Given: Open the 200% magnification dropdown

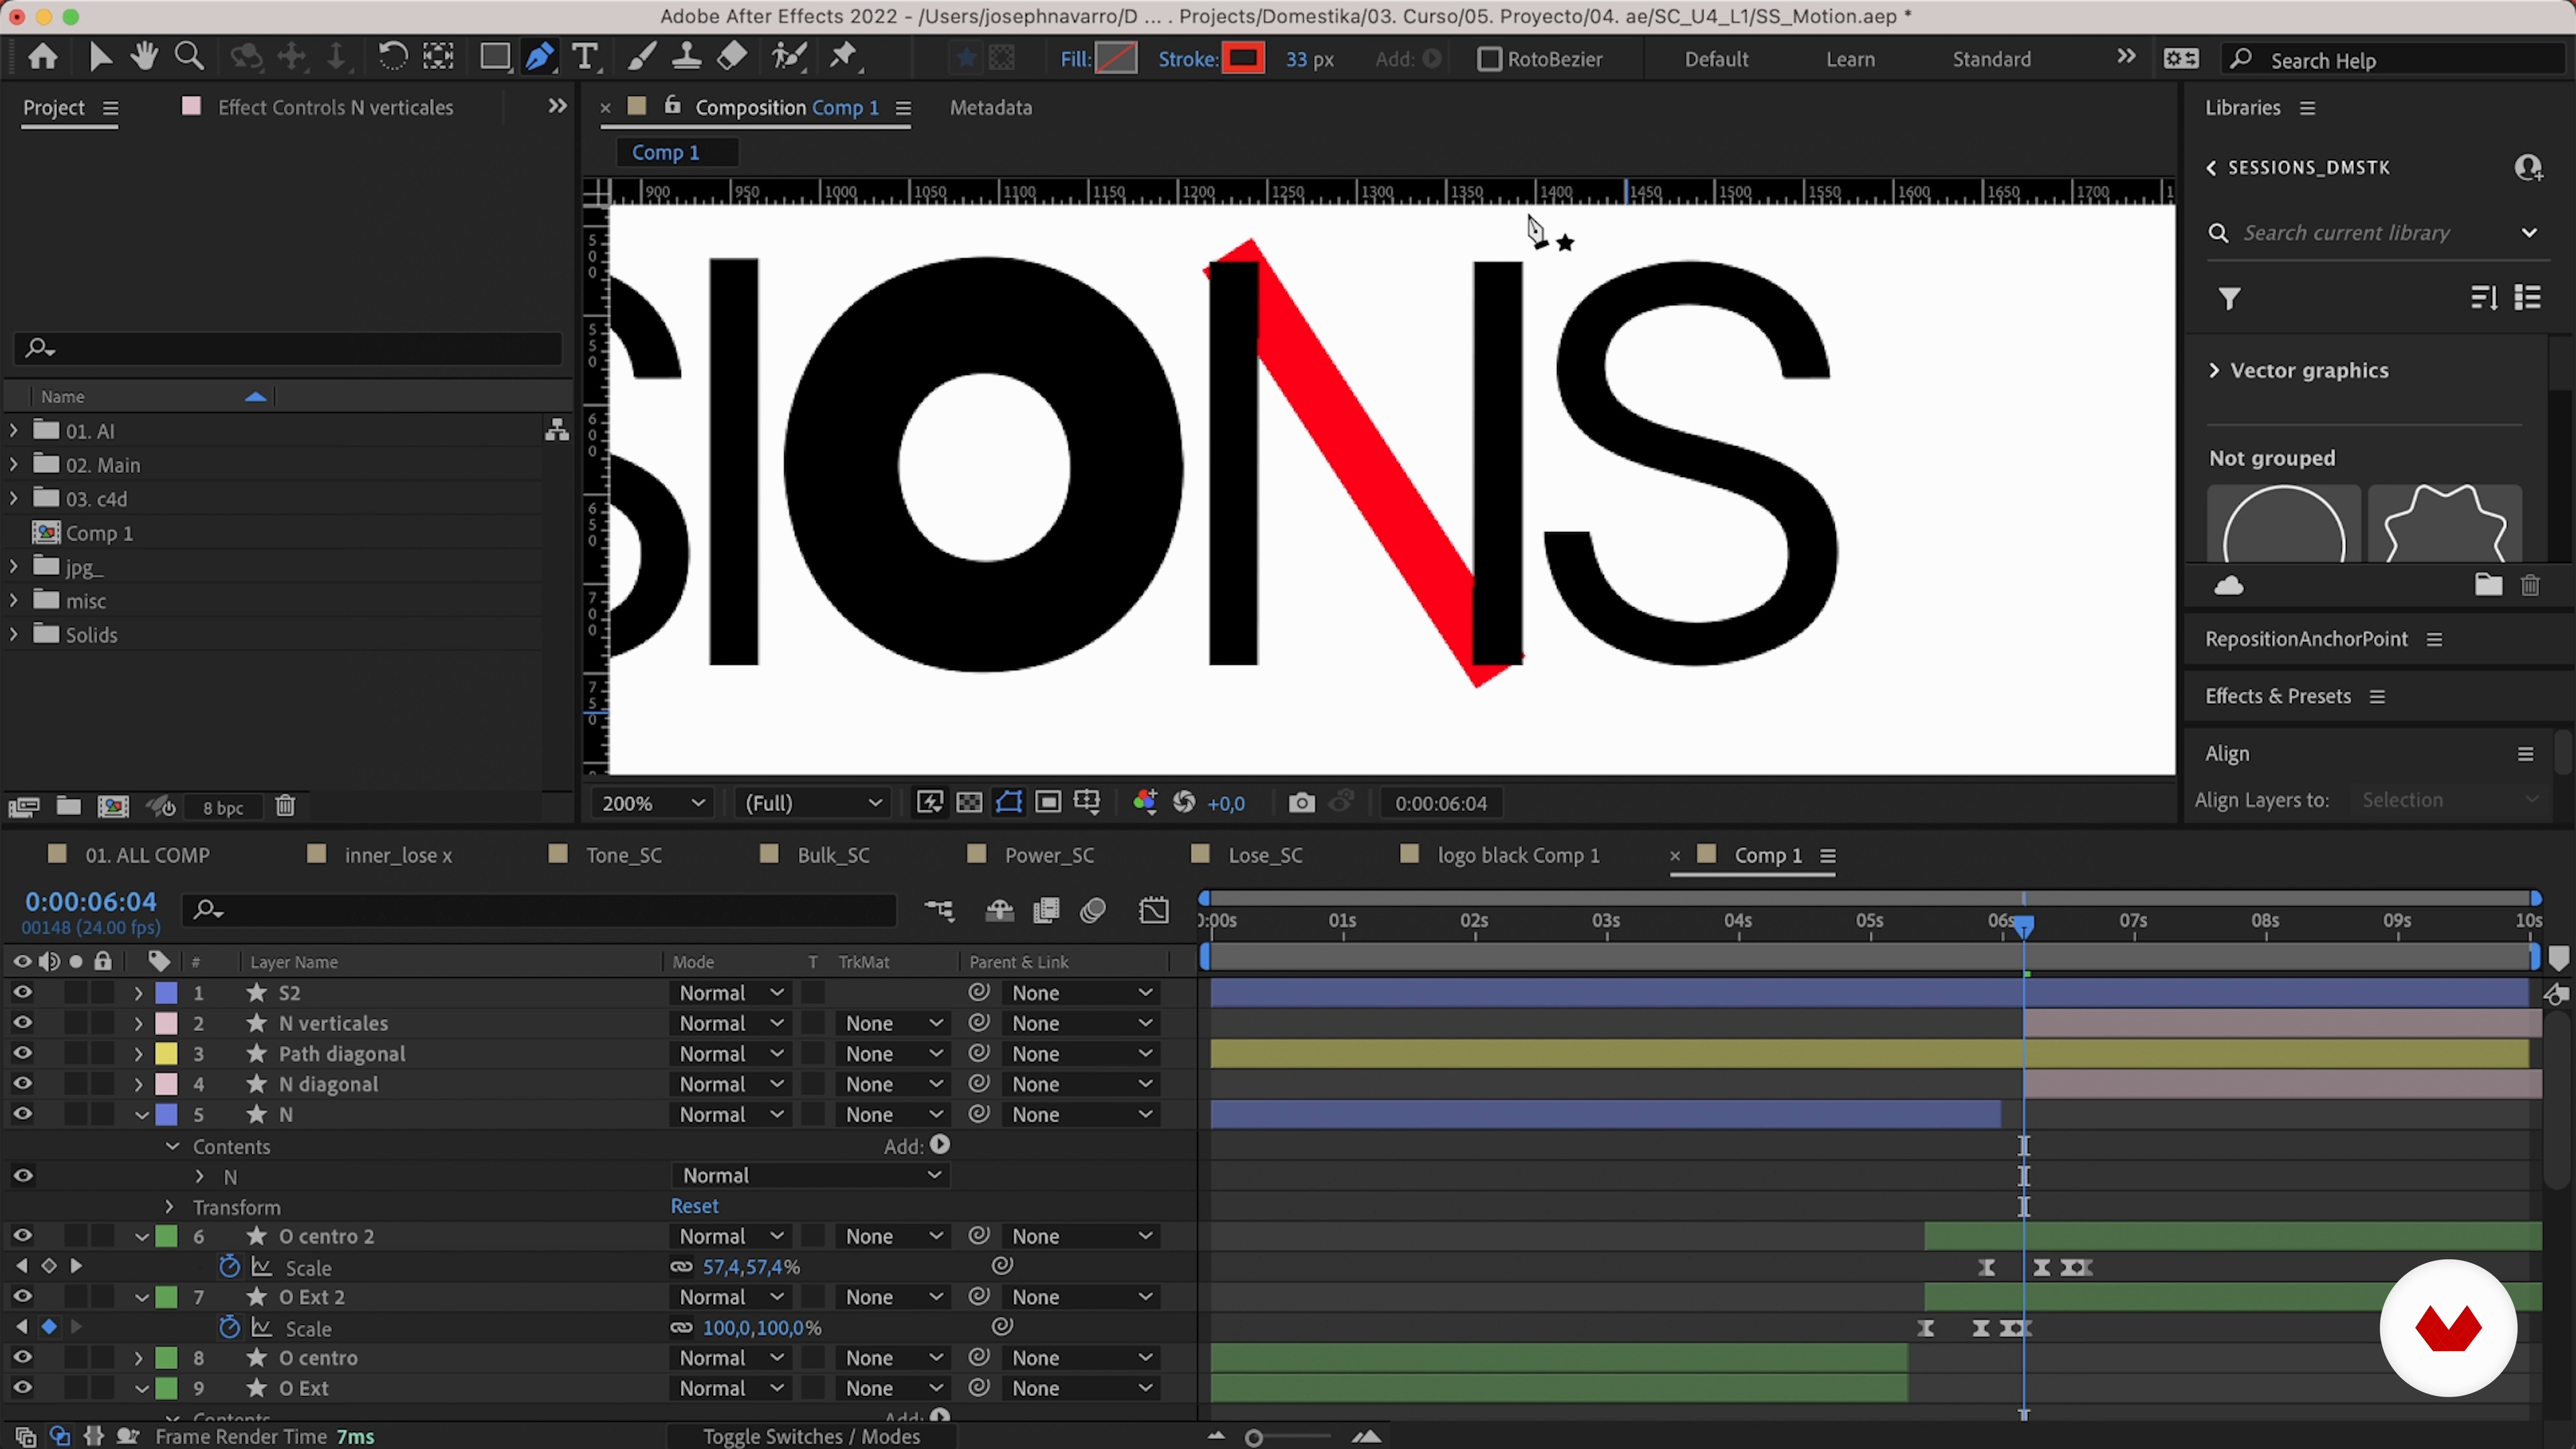Looking at the screenshot, I should click(x=653, y=803).
